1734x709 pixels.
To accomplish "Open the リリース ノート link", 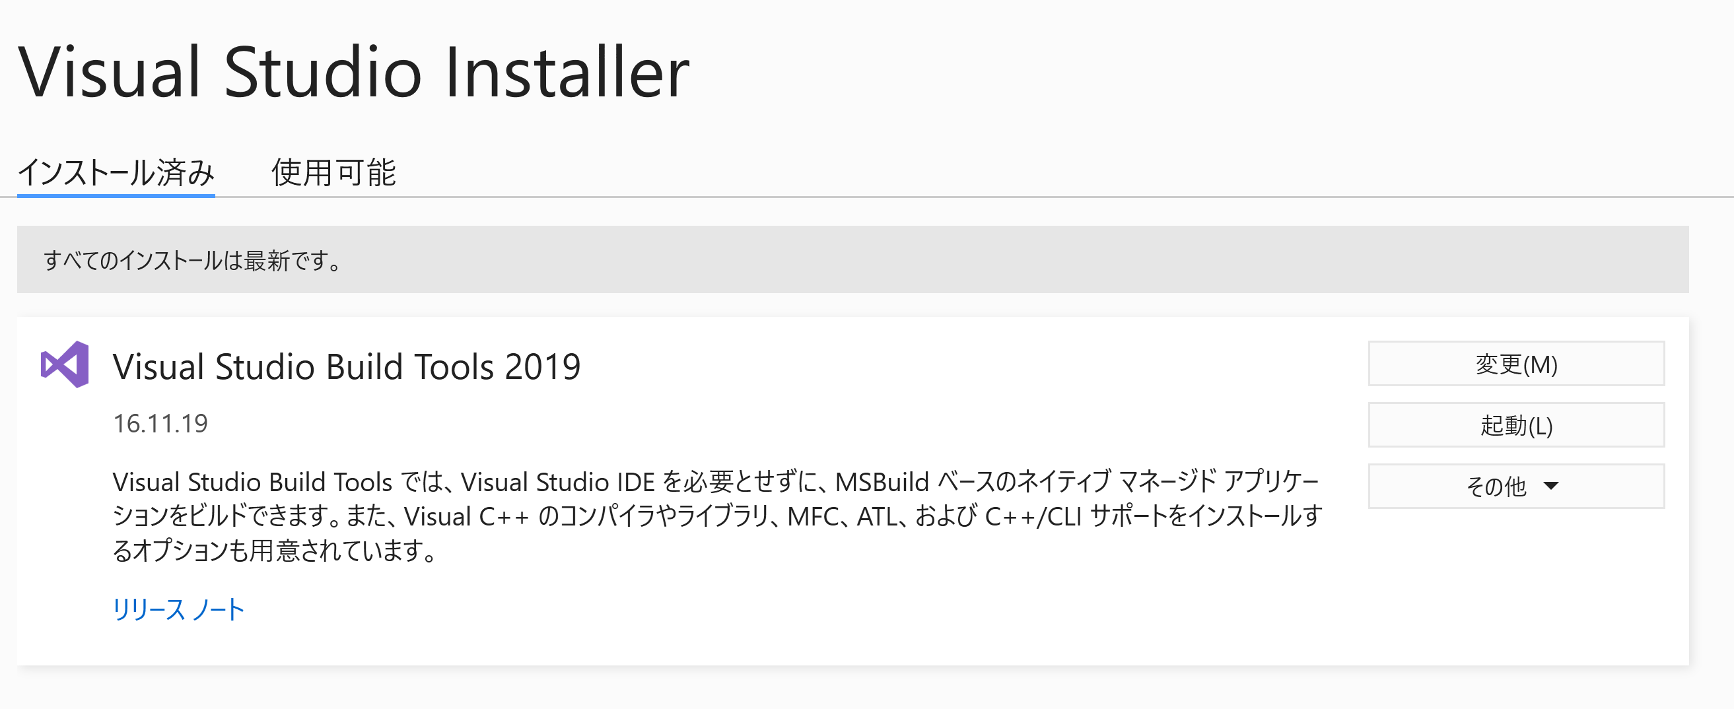I will (178, 609).
